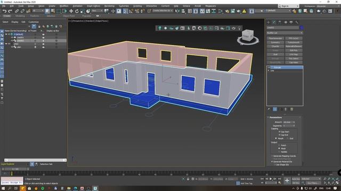Switch to Modify command panel tab

click(274, 22)
